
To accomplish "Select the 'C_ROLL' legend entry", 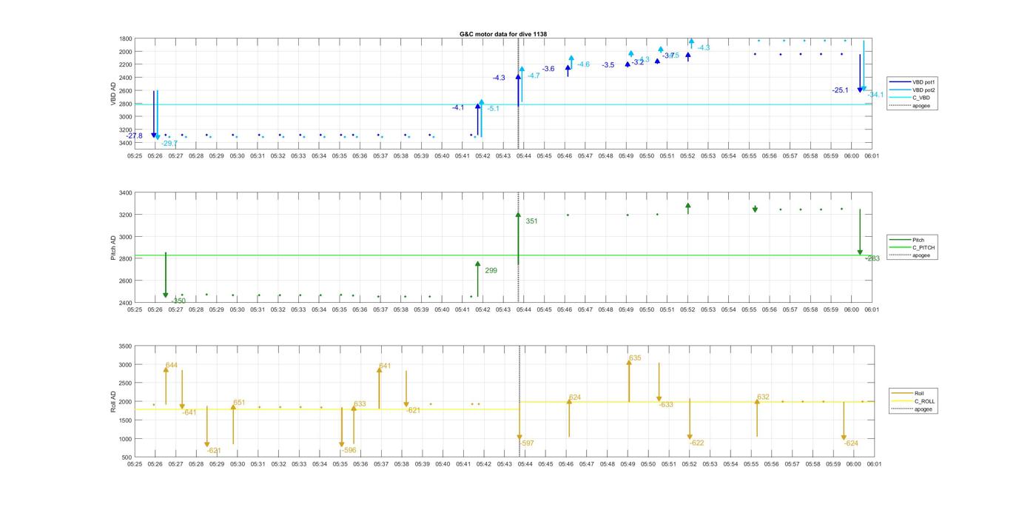I will [915, 401].
